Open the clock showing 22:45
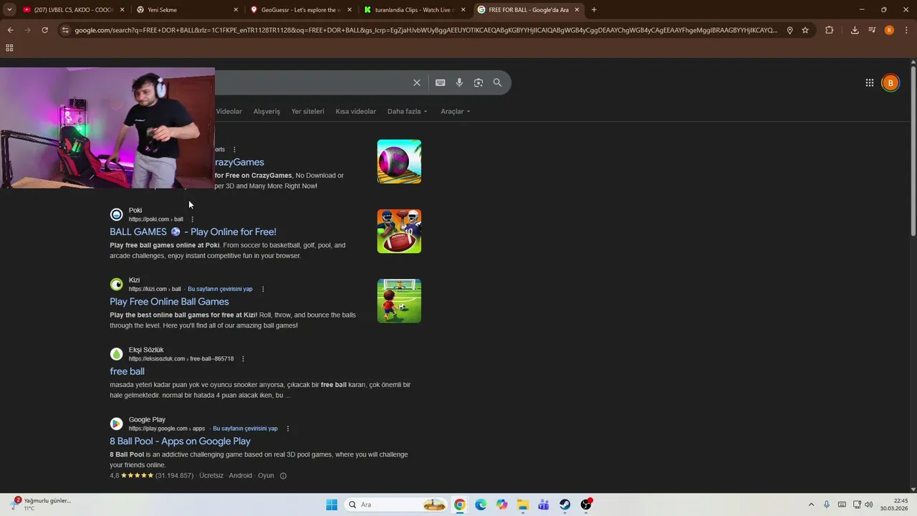 [894, 505]
